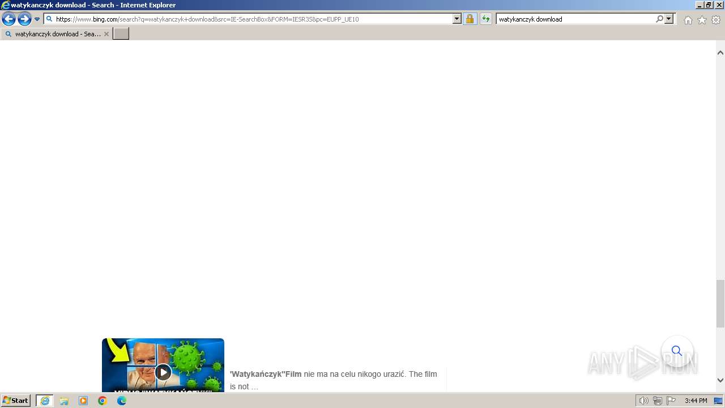Open the network tray icon
The image size is (725, 408).
click(x=658, y=401)
